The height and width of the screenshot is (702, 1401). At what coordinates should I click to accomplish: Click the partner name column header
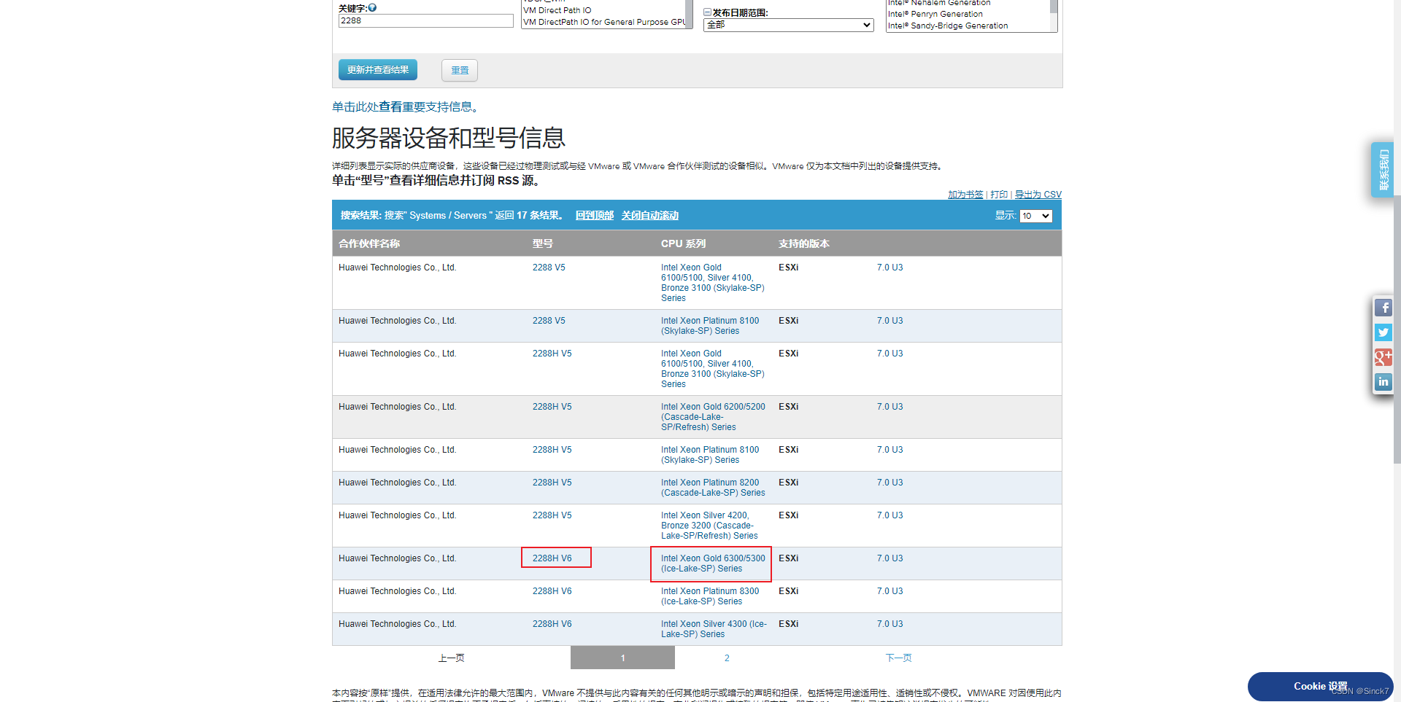point(369,243)
